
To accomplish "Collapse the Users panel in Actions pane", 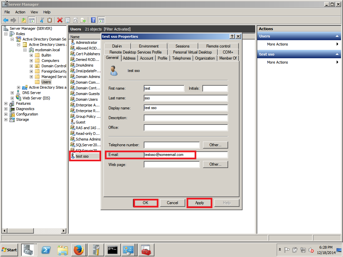I will click(x=337, y=36).
